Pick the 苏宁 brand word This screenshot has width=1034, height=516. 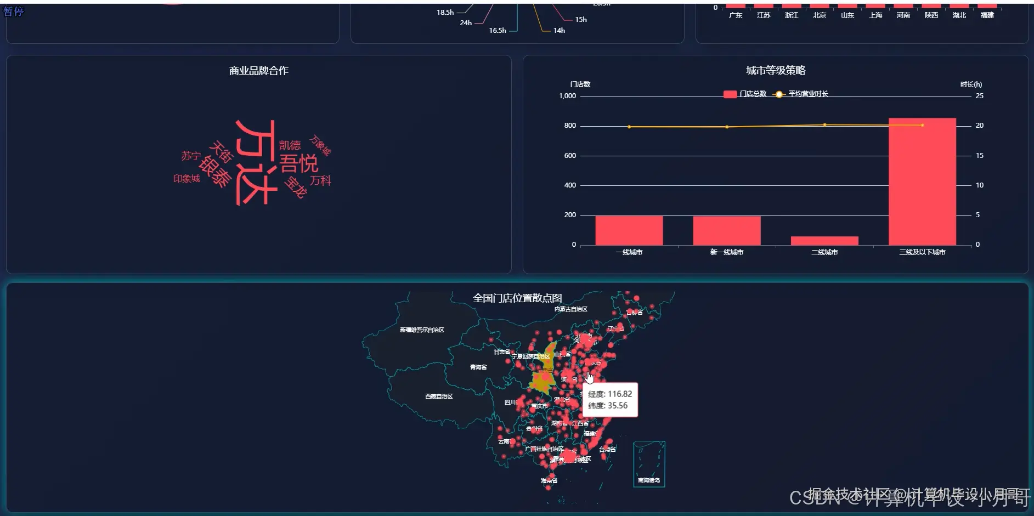pyautogui.click(x=191, y=156)
